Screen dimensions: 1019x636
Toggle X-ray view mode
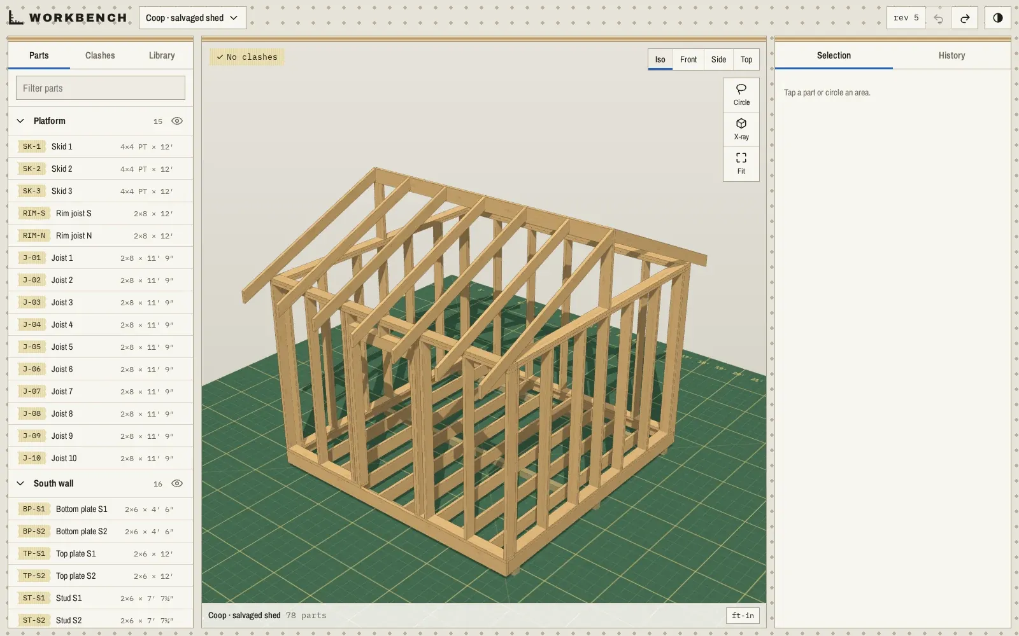coord(741,129)
